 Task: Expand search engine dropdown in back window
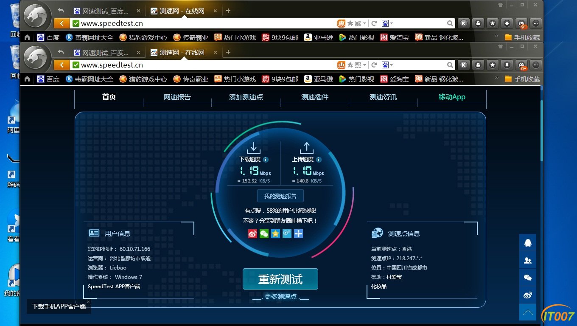pyautogui.click(x=391, y=23)
